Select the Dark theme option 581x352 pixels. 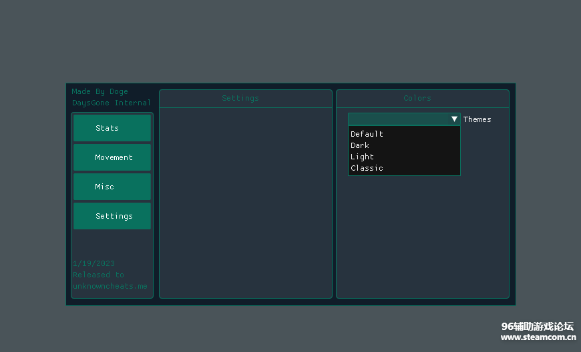pyautogui.click(x=360, y=145)
